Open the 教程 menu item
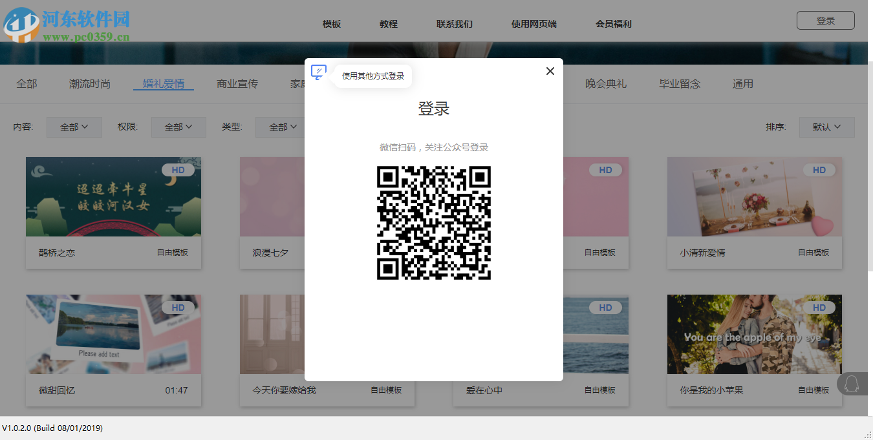 click(x=388, y=24)
